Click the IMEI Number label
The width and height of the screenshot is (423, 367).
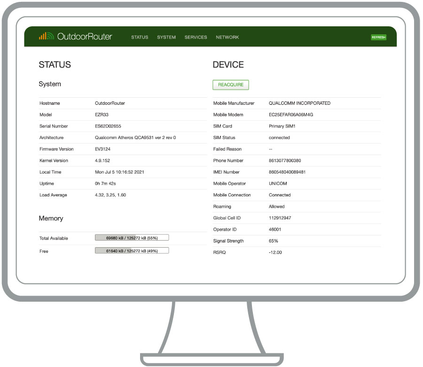pos(227,172)
